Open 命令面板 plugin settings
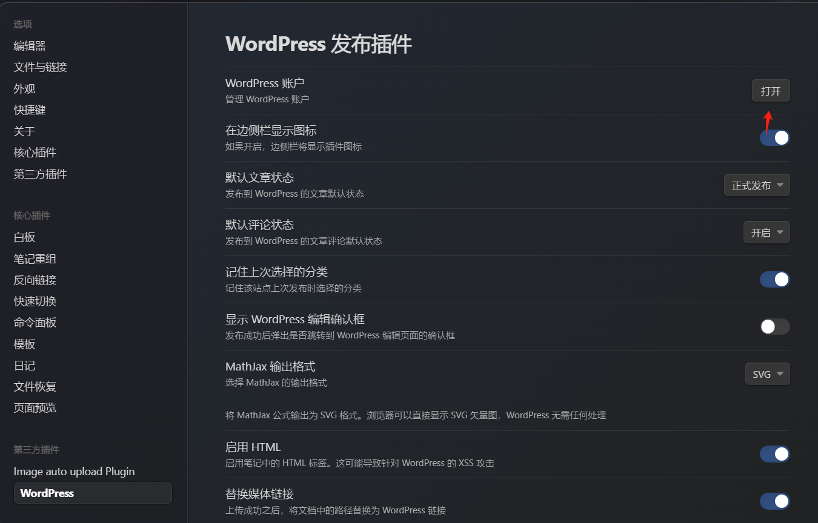818x523 pixels. tap(34, 322)
